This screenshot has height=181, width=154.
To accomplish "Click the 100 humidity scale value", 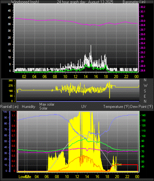I will click(x=5, y=112).
